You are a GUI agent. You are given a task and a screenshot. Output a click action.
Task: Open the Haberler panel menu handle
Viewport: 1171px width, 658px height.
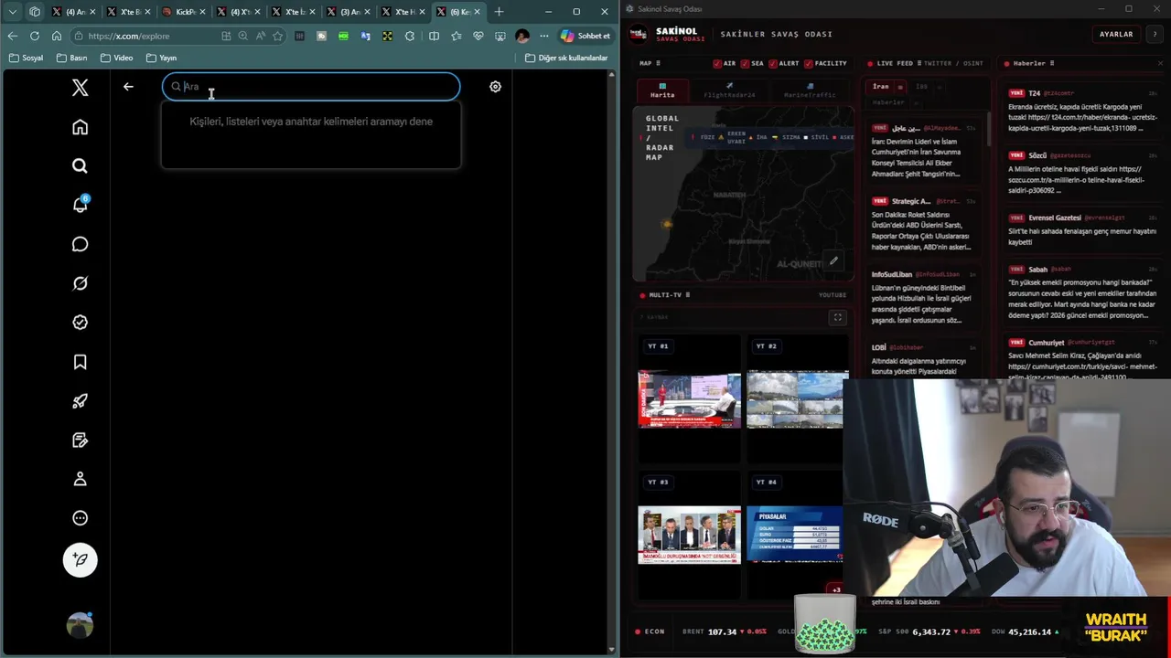tap(1052, 64)
